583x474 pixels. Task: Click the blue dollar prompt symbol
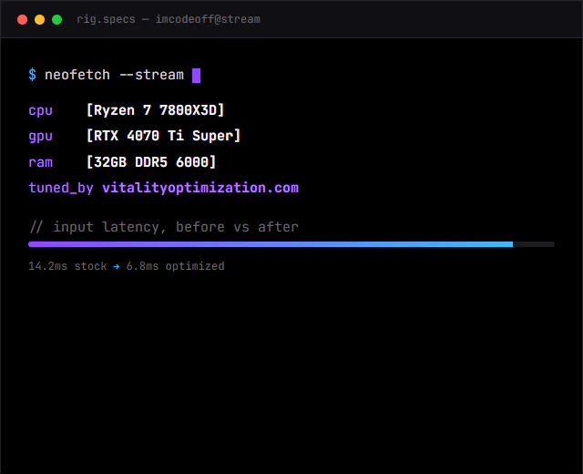(33, 75)
